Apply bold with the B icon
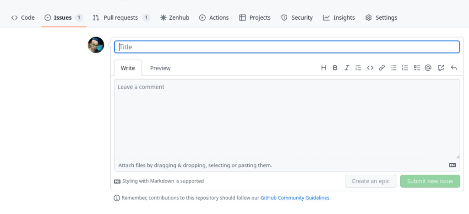This screenshot has width=469, height=214. click(335, 68)
